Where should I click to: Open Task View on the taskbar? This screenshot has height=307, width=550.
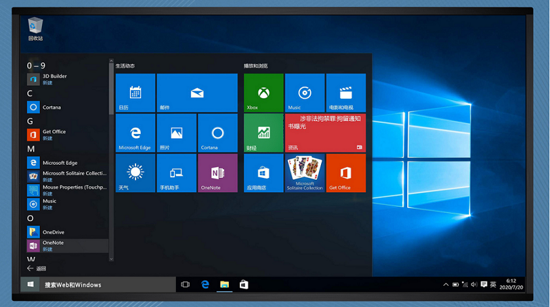185,284
